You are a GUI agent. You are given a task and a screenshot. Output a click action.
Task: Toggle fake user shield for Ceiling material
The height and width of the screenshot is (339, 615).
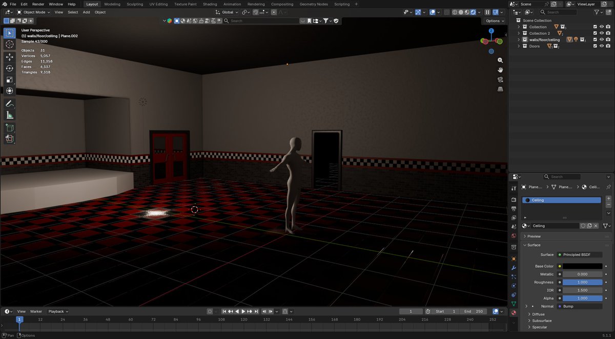[x=583, y=226]
